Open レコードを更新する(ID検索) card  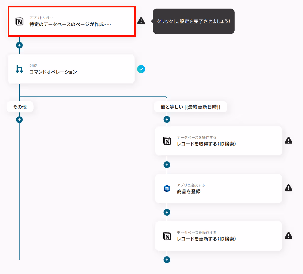point(219,236)
